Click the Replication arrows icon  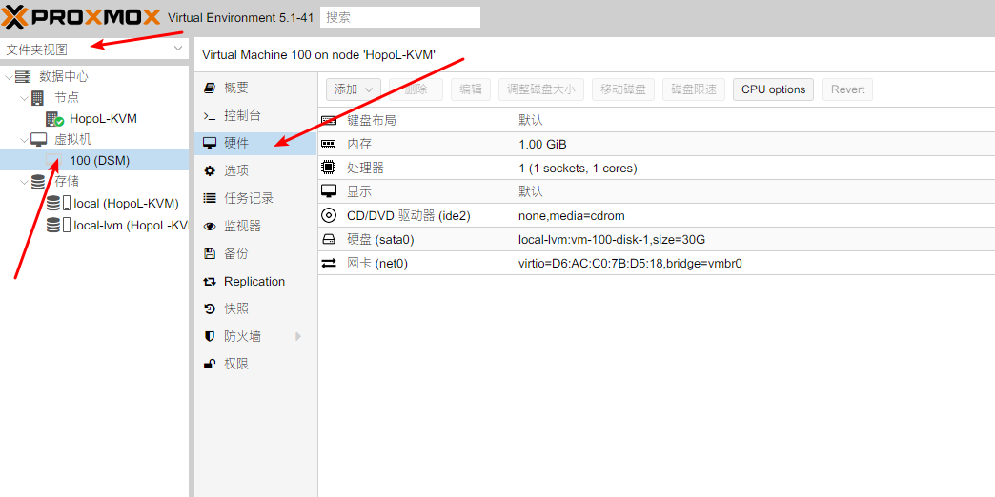[x=210, y=282]
